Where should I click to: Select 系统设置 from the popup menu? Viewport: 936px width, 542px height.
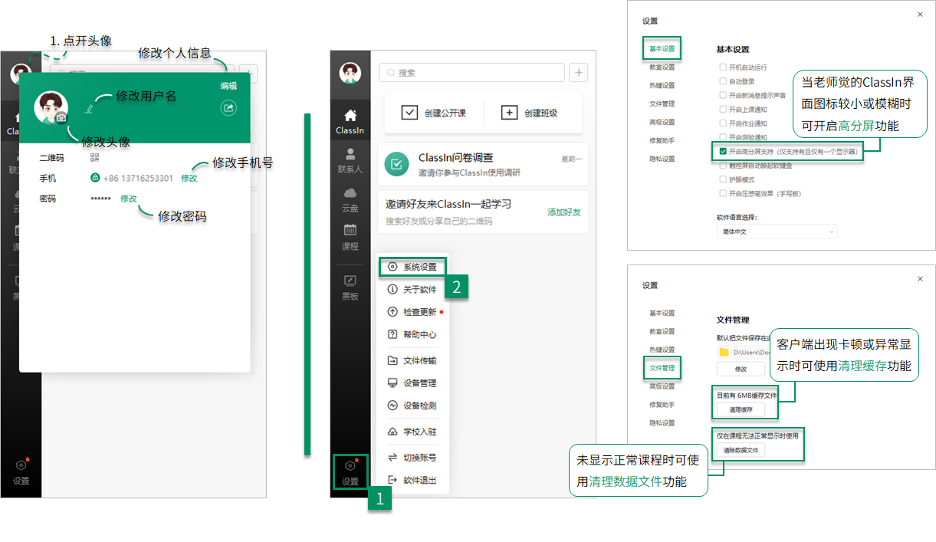[412, 267]
